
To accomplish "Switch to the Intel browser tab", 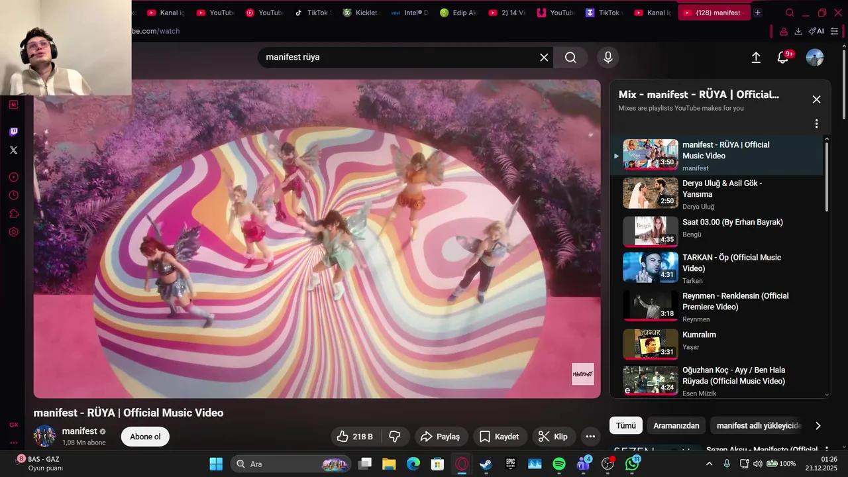I will click(409, 13).
